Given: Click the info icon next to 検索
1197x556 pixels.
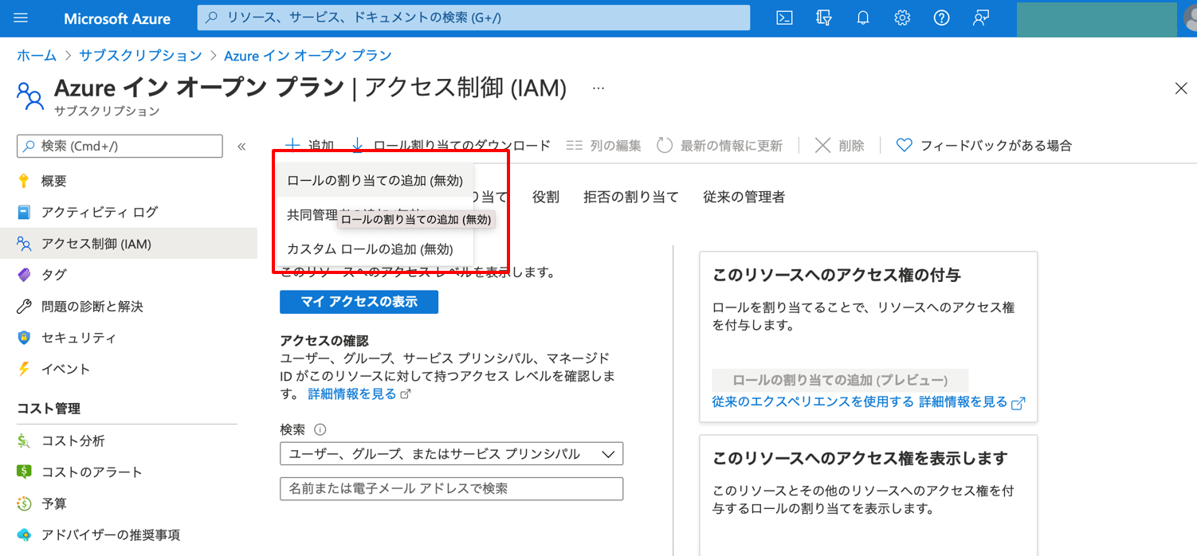Looking at the screenshot, I should coord(320,429).
